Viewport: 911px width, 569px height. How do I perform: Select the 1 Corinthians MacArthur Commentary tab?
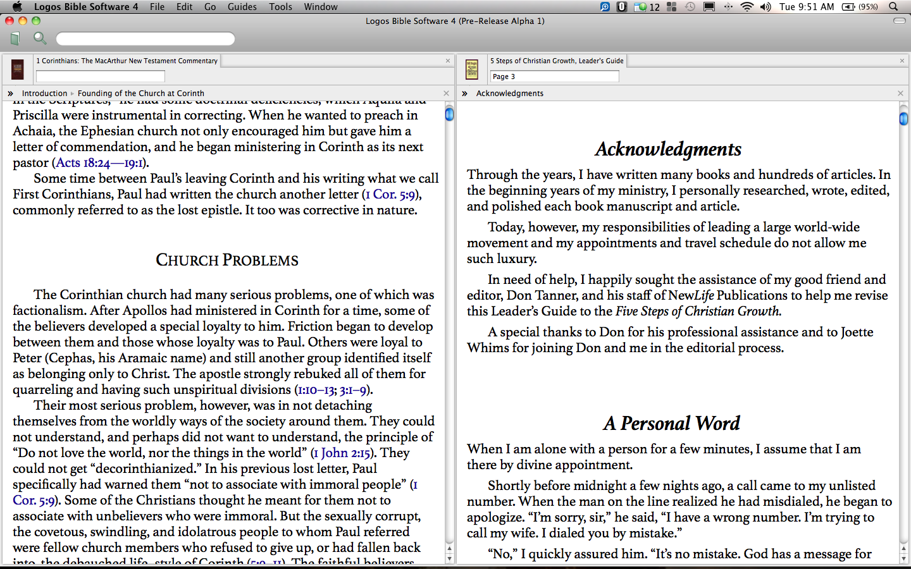click(127, 61)
